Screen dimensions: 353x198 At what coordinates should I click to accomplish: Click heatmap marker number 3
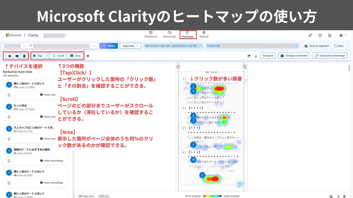point(193,144)
